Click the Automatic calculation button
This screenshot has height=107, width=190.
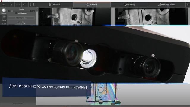tap(21, 18)
